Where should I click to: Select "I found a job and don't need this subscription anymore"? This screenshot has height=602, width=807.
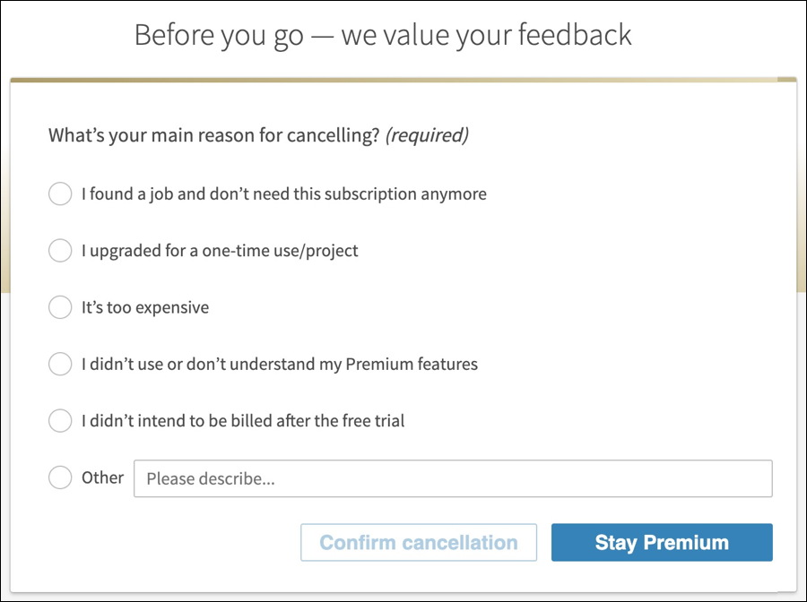pyautogui.click(x=60, y=193)
